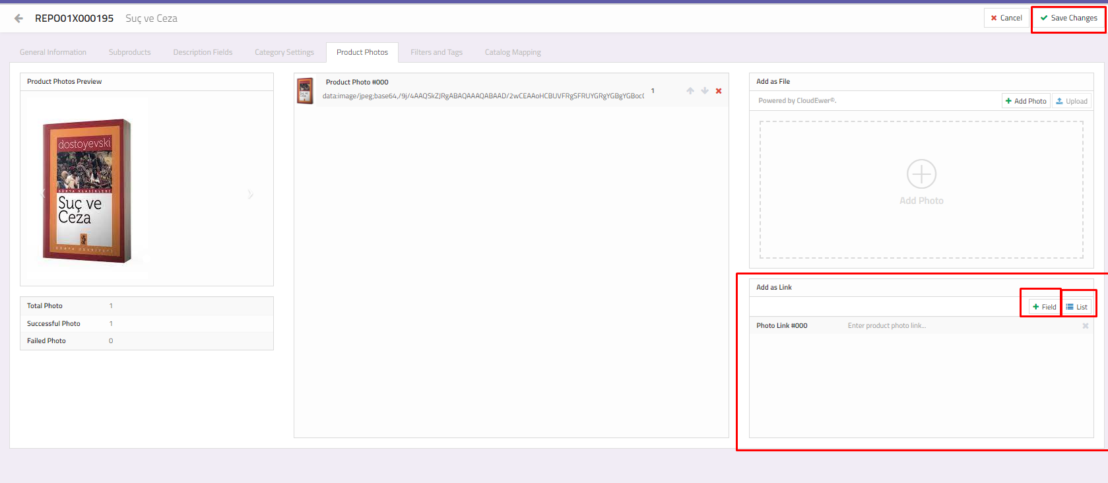Select the Filters and Tags tab

pyautogui.click(x=436, y=52)
